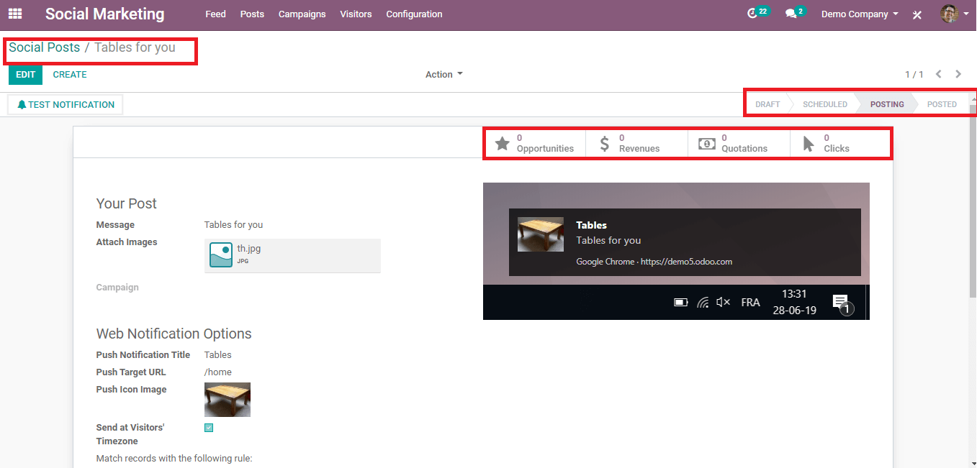Click the Campaign field label
Image resolution: width=977 pixels, height=468 pixels.
coord(117,288)
